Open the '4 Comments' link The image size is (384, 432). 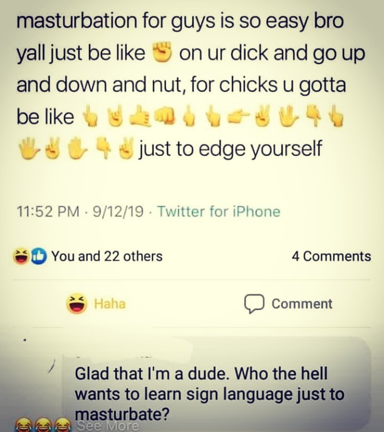point(331,256)
